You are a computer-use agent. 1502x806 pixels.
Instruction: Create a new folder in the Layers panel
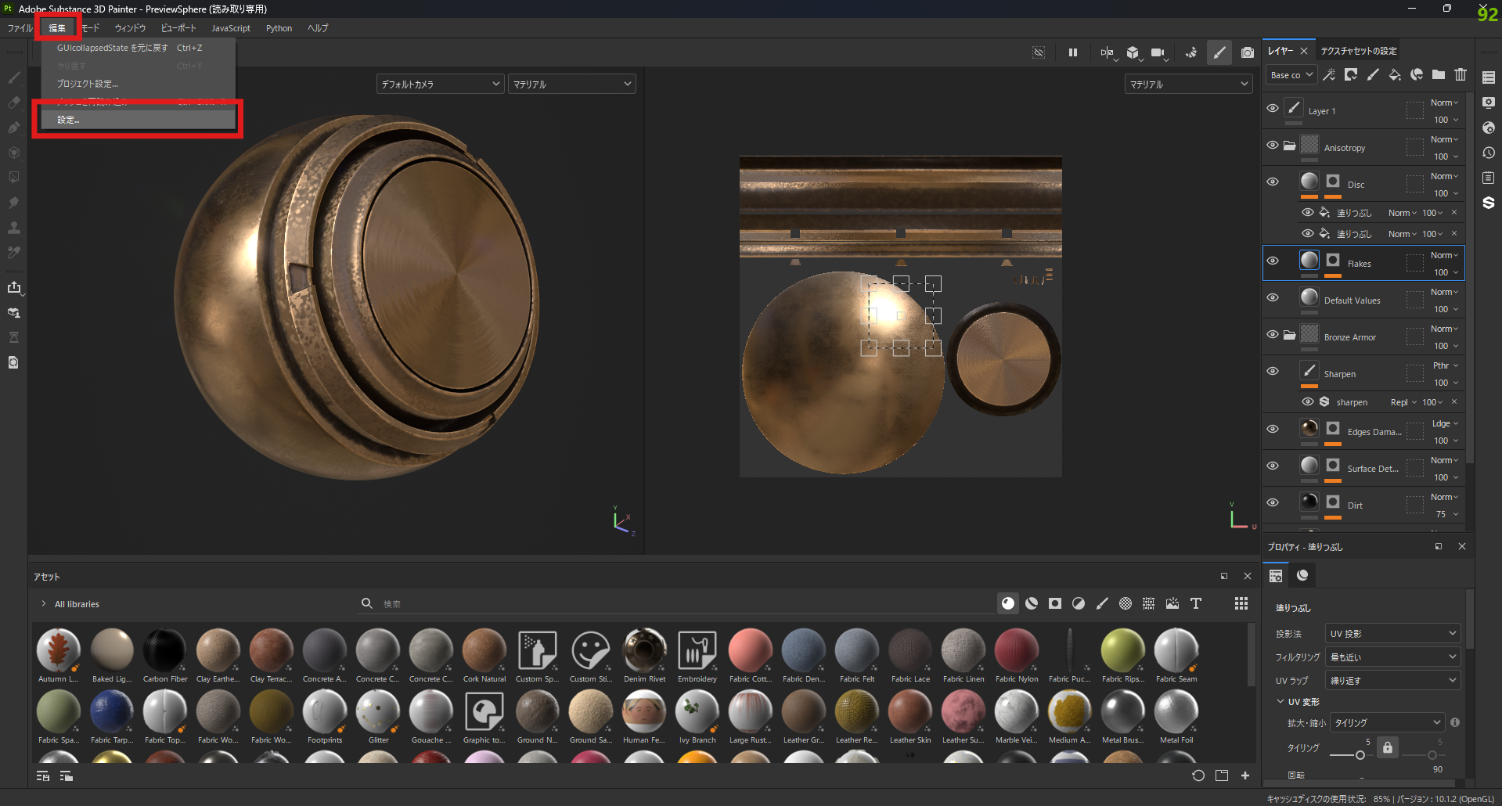point(1439,74)
